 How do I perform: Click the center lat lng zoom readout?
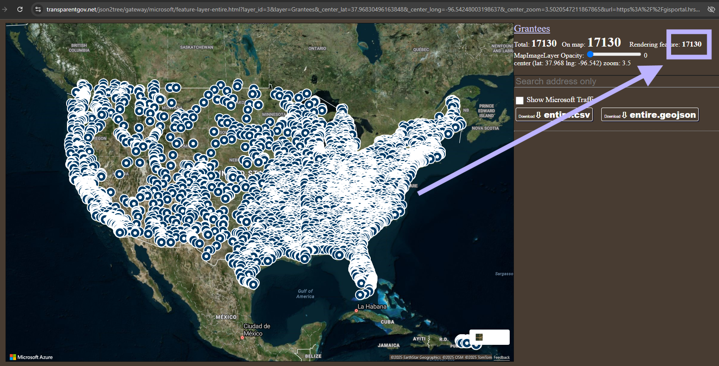click(572, 63)
